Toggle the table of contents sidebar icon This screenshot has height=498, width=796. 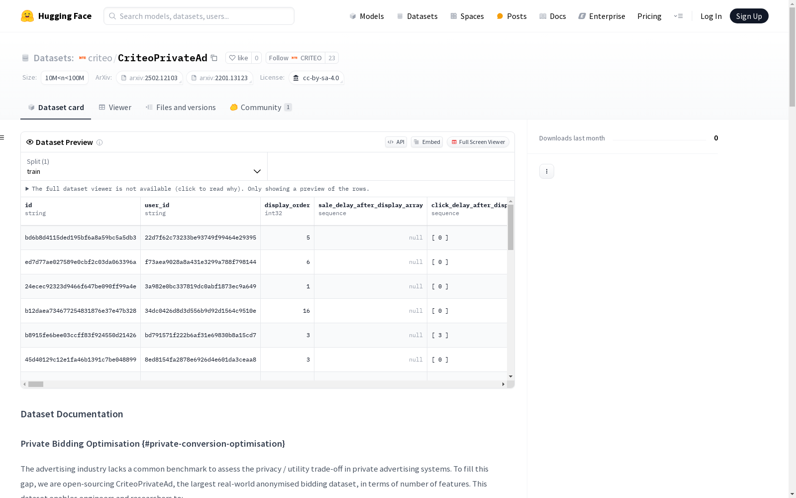click(2, 137)
